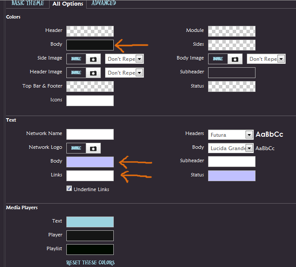Pick the Playlist color swatch
The width and height of the screenshot is (296, 267).
(x=90, y=249)
